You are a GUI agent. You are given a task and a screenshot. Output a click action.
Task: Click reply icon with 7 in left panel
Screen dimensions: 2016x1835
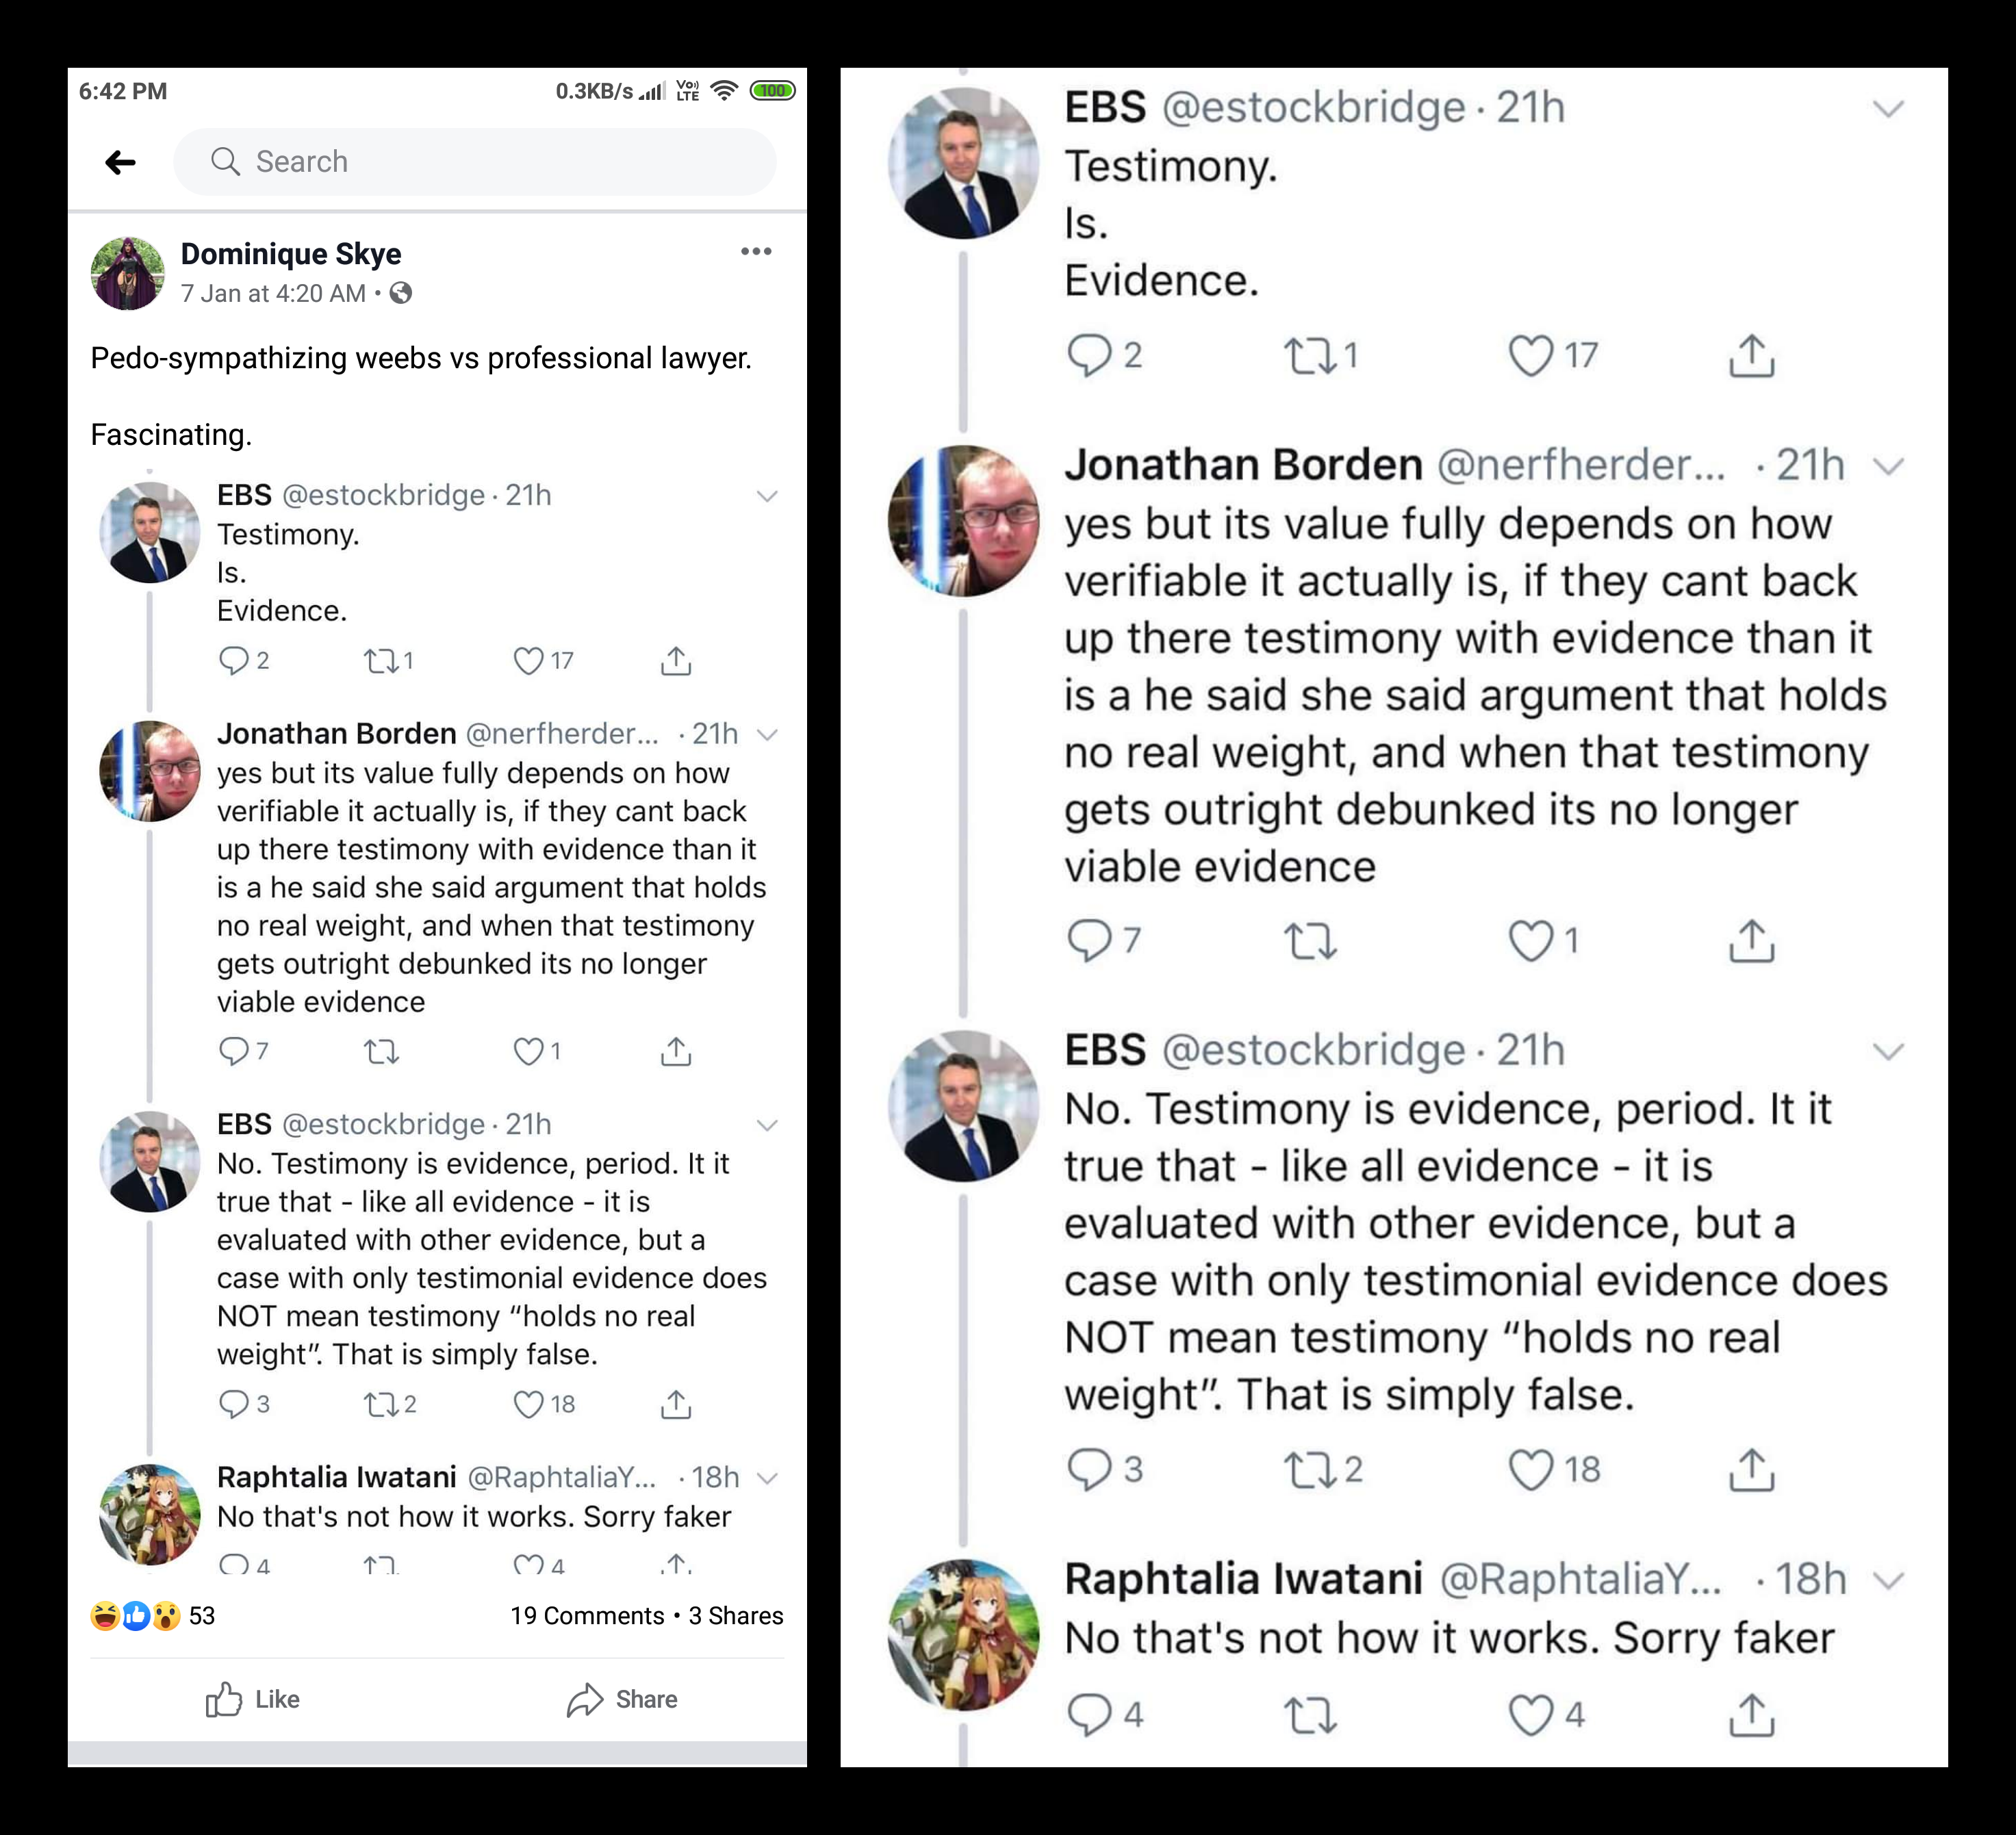click(233, 1051)
